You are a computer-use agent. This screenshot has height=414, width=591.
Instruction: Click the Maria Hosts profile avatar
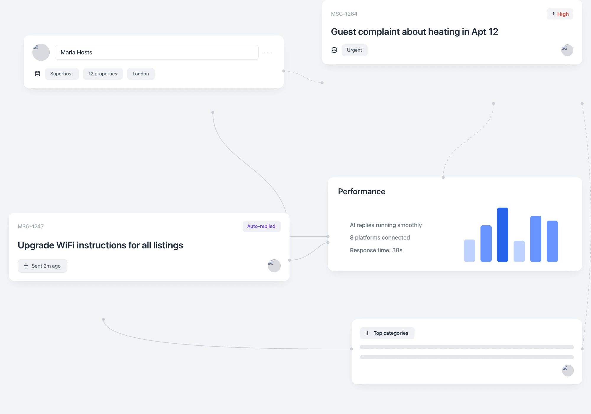click(41, 52)
